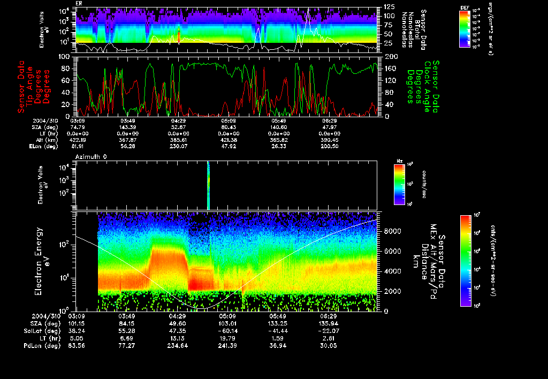Click the 200 tick on Clock Angle axis

391,57
